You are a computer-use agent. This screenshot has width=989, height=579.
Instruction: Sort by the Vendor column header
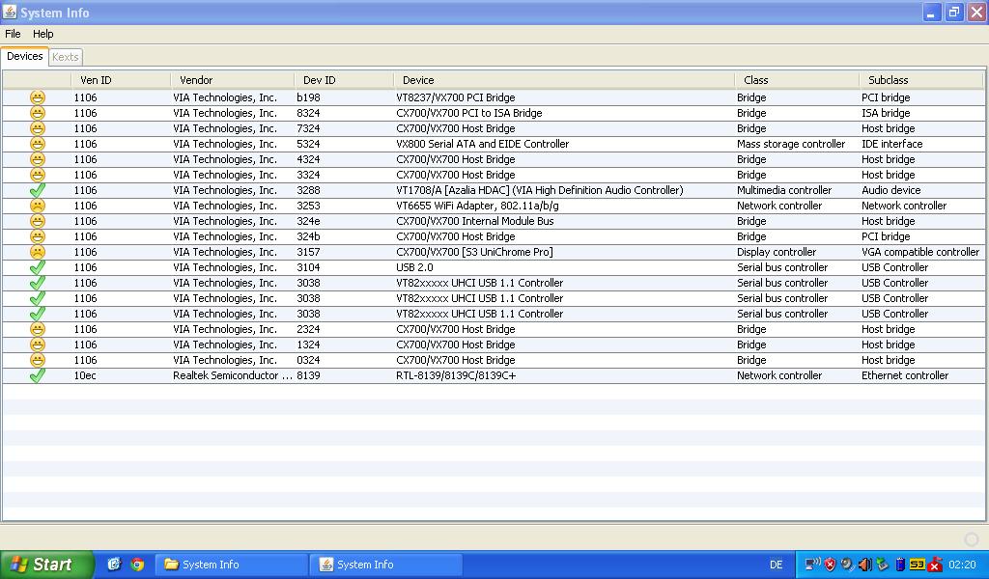(x=232, y=80)
